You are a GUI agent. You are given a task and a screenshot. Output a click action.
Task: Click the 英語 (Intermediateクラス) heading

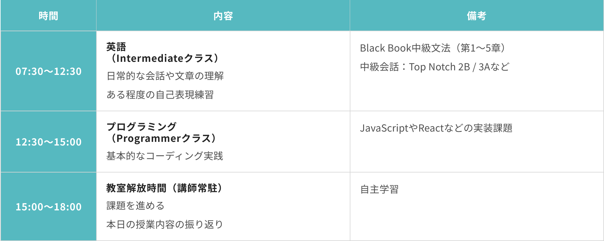point(163,52)
